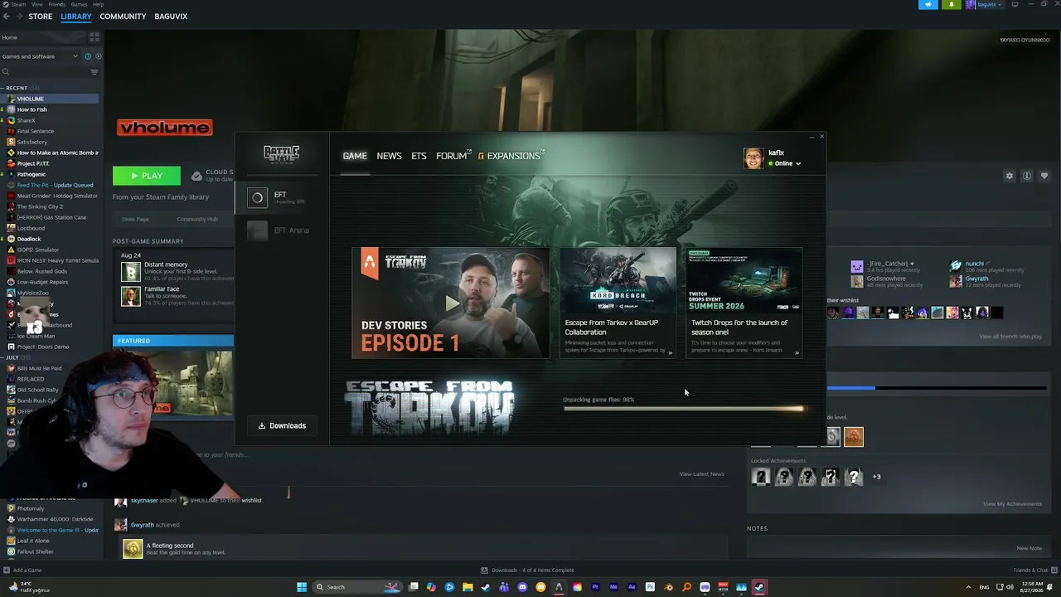Open the NEWS tab in the launcher

389,156
